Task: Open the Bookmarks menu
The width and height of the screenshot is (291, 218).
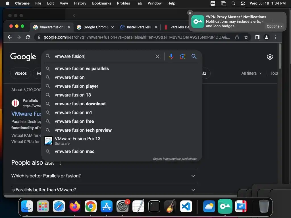Action: tap(101, 3)
